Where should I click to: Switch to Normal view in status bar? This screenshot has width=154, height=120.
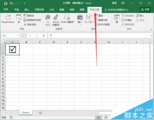coord(99,118)
